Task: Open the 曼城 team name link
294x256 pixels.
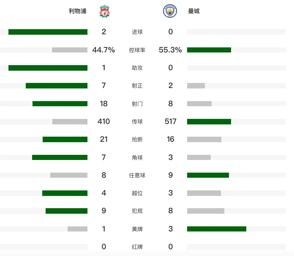Action: 194,11
